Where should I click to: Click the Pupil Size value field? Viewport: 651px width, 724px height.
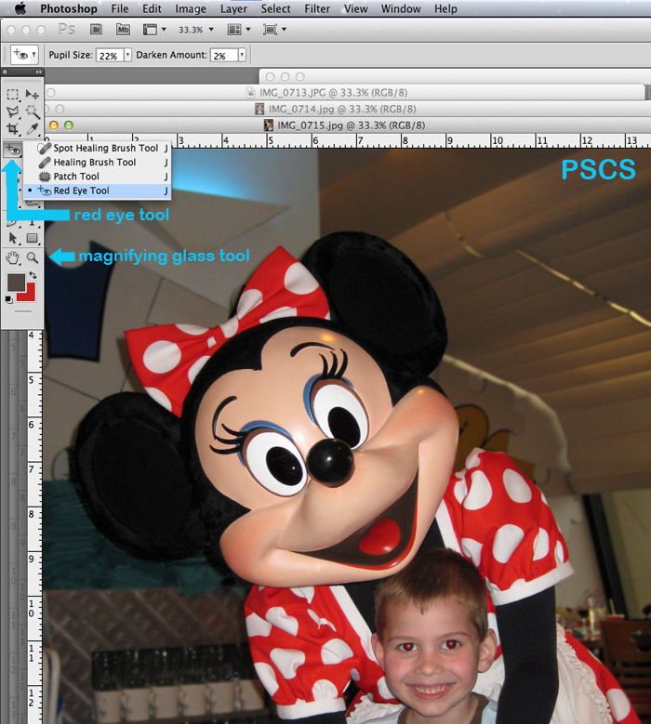[x=110, y=55]
